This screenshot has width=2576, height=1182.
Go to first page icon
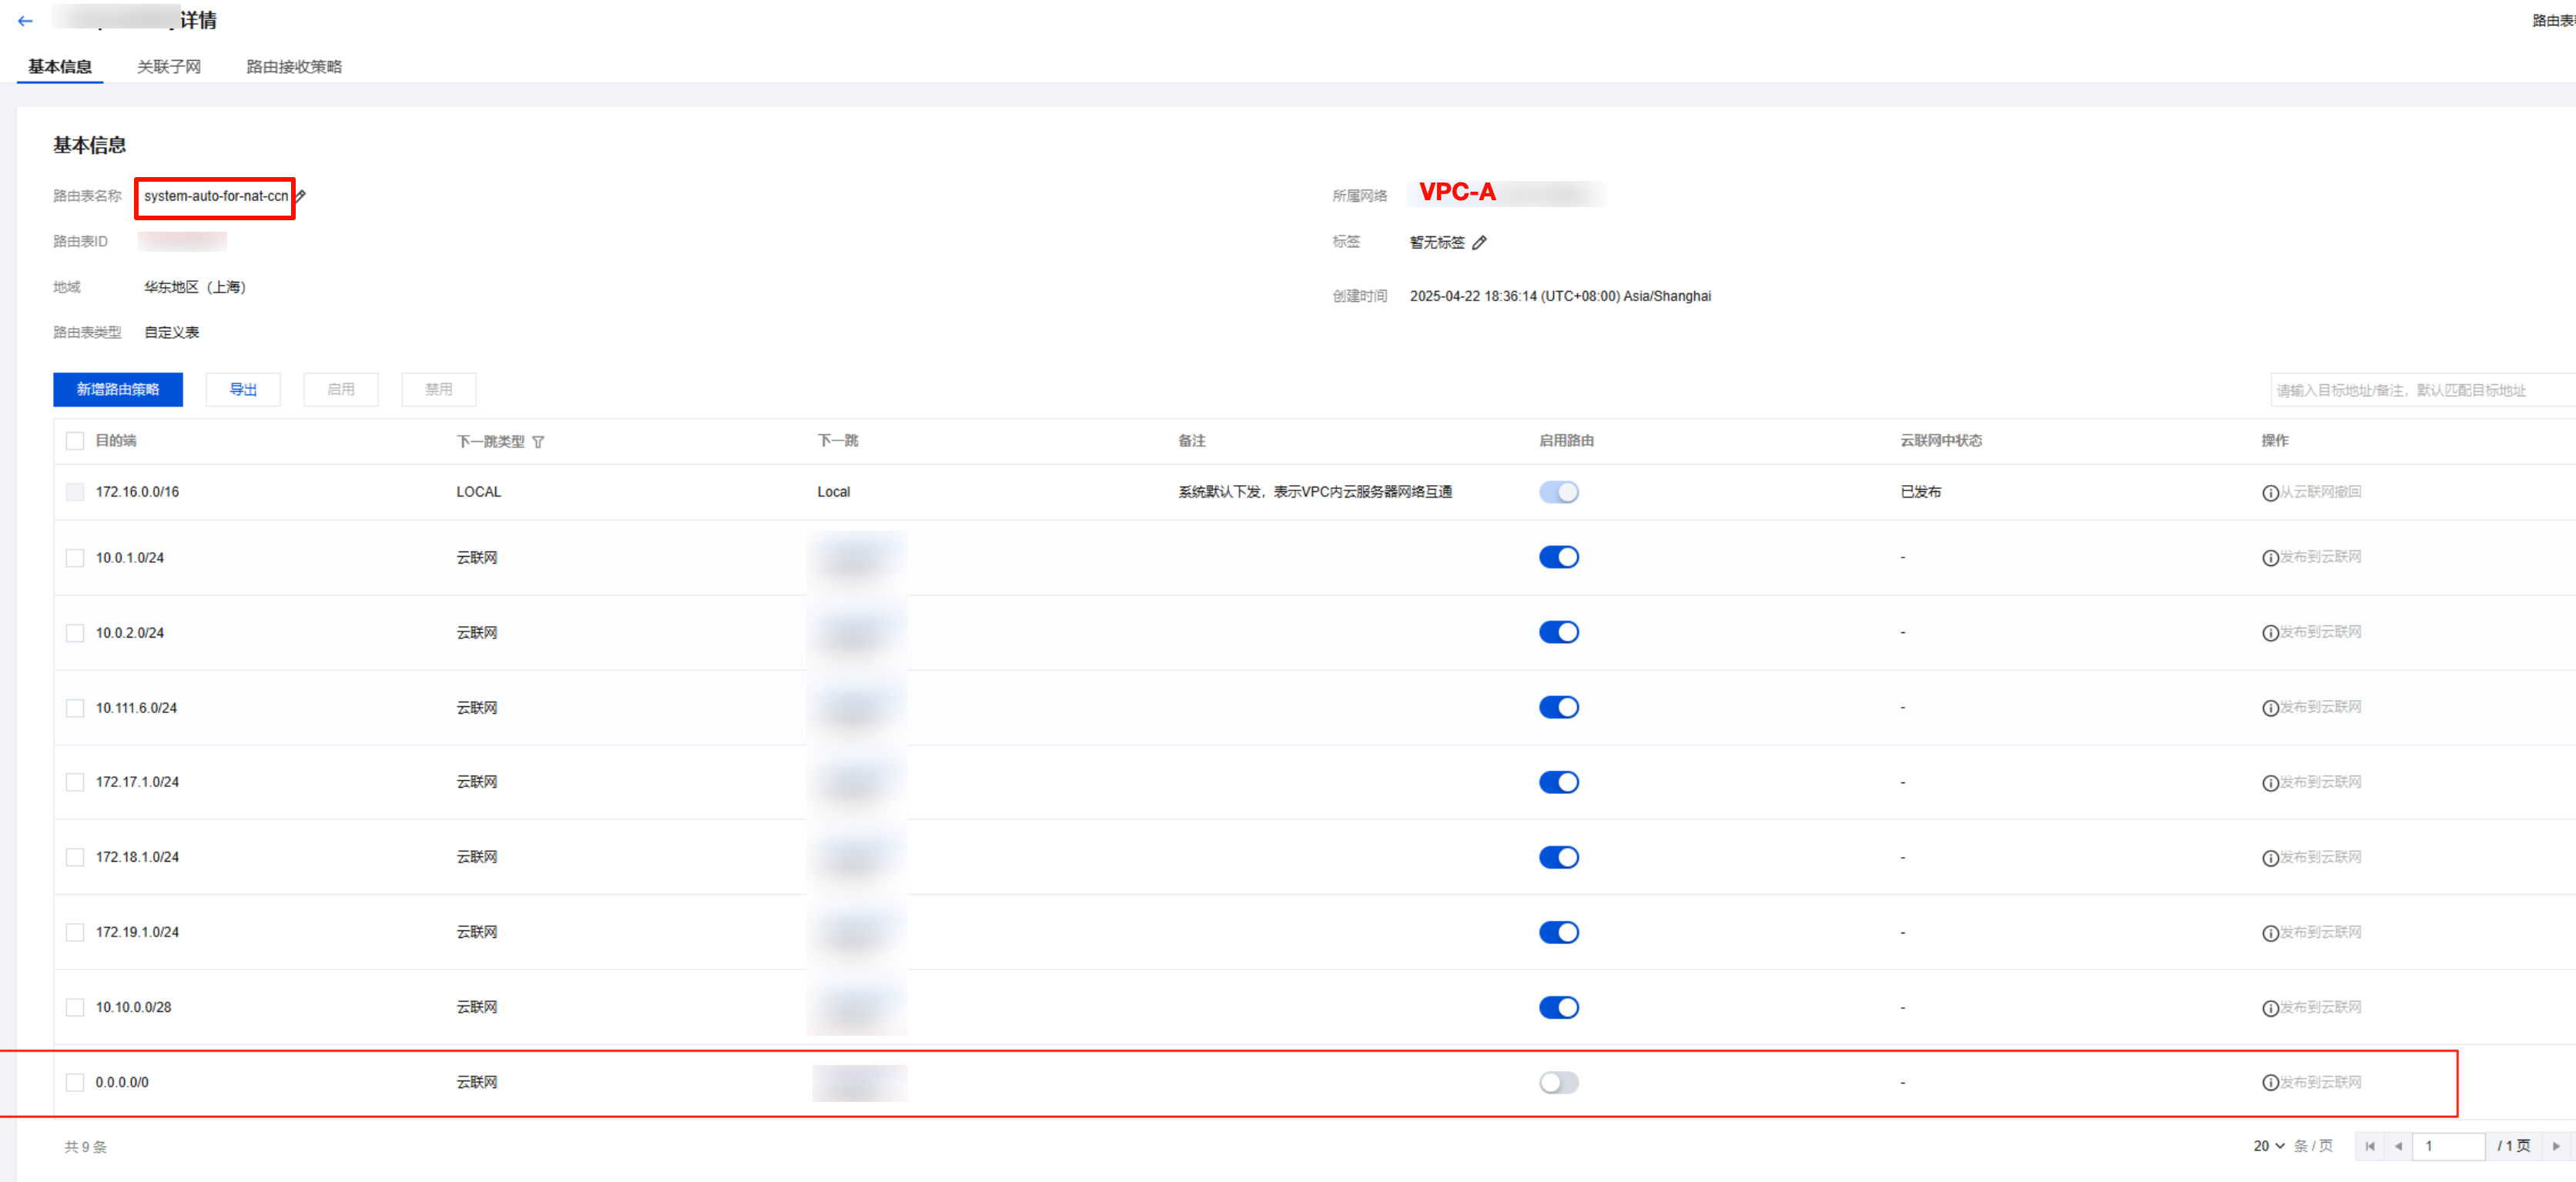tap(2369, 1146)
